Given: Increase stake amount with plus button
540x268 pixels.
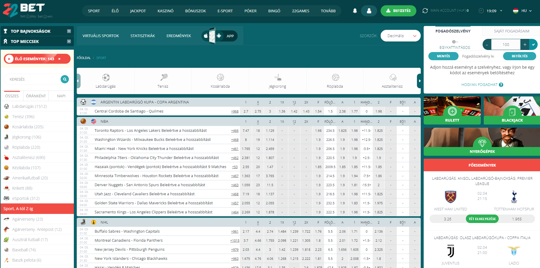Looking at the screenshot, I should tap(525, 44).
